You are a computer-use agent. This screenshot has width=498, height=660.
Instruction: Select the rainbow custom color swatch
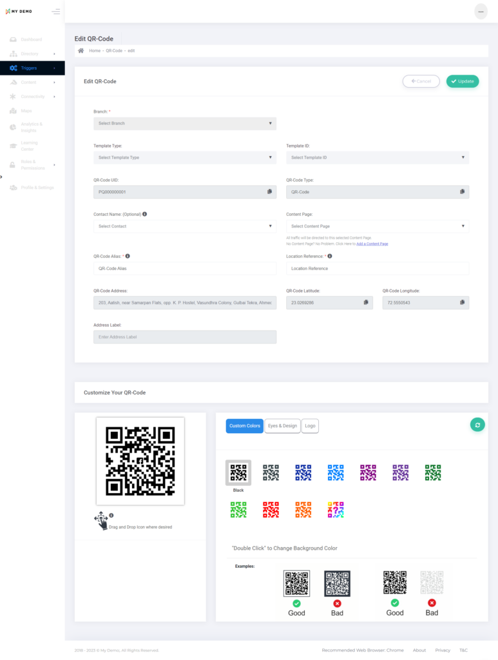336,510
